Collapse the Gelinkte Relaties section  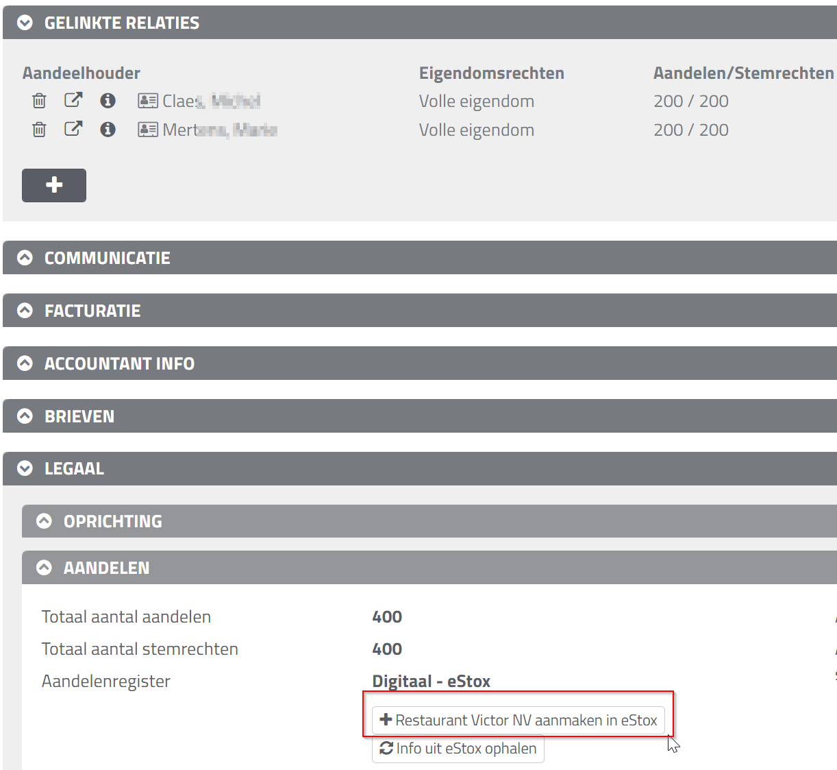[x=25, y=23]
